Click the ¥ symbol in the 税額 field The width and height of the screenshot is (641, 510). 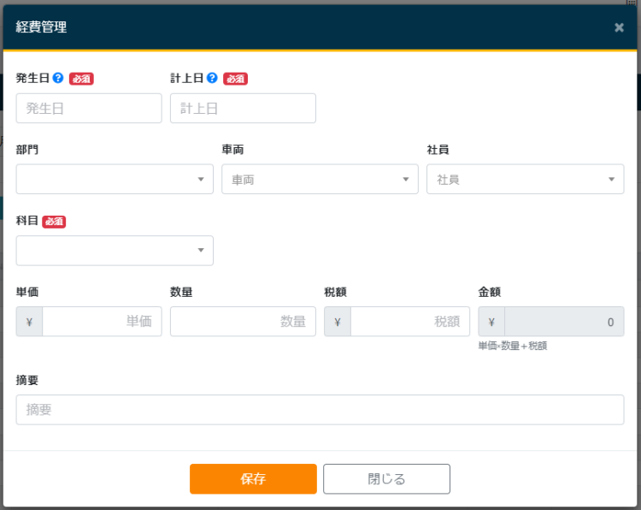point(338,322)
